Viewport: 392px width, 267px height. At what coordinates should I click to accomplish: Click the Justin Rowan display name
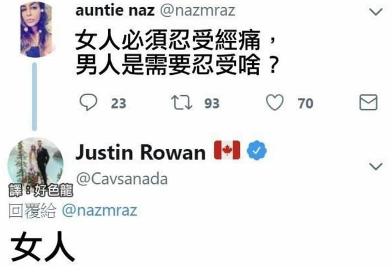click(x=141, y=152)
